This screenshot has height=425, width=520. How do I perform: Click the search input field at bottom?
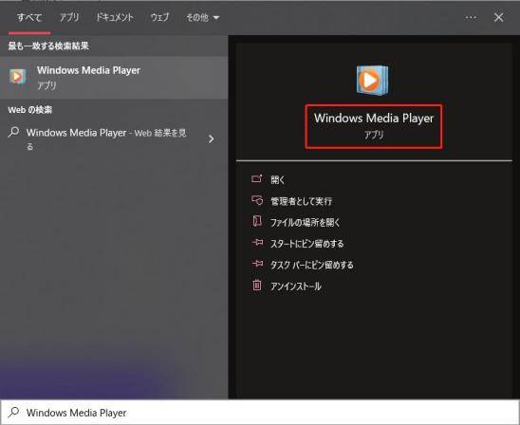point(260,412)
